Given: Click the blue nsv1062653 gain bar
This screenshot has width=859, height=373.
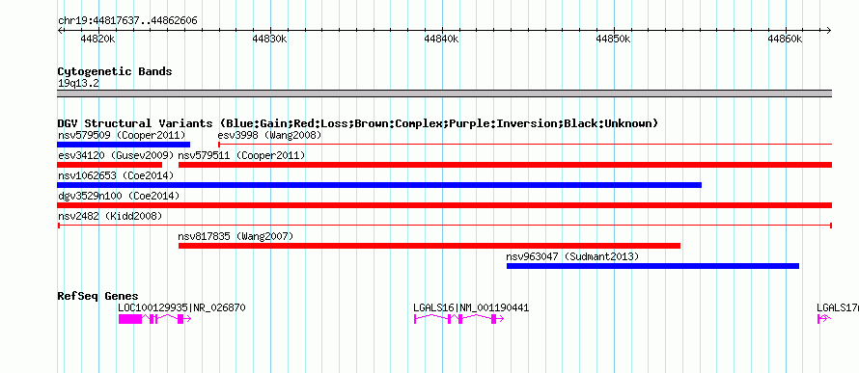Looking at the screenshot, I should (x=379, y=185).
